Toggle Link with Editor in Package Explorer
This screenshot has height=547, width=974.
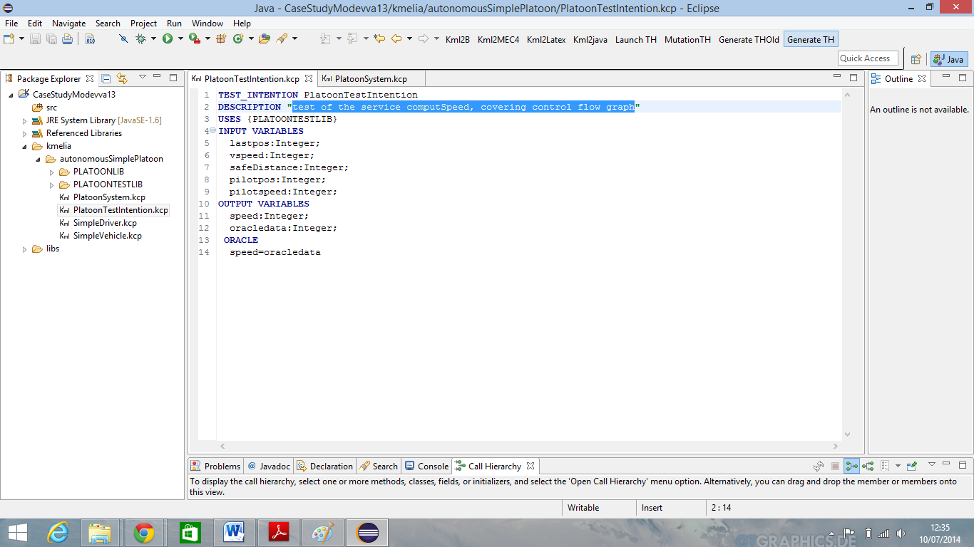(x=122, y=78)
